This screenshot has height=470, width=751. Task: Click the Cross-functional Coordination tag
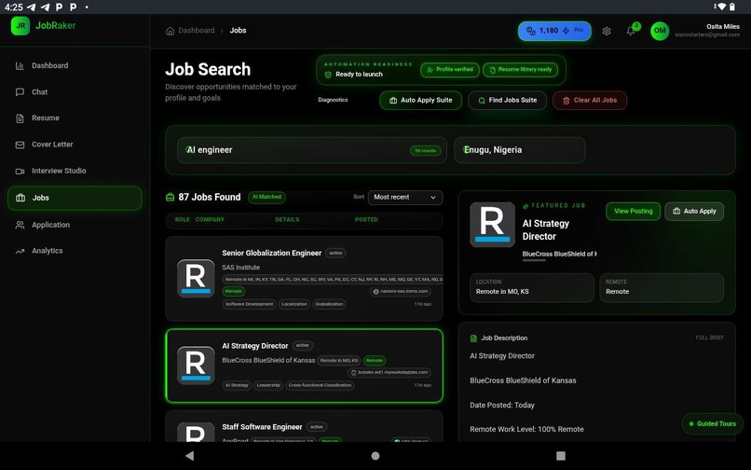[x=320, y=385]
